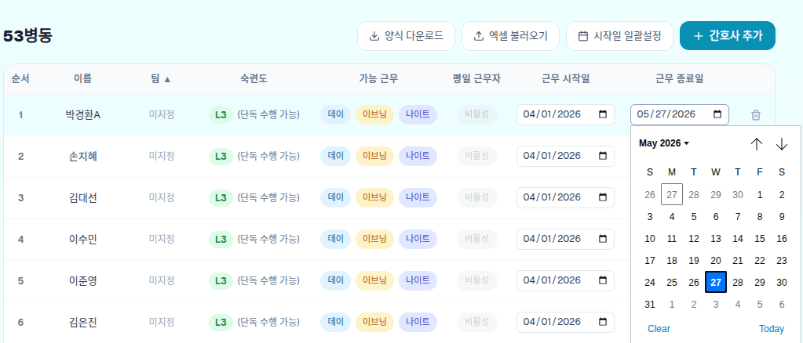Go to next month with down arrow
Screen dimensions: 803x343
[782, 144]
